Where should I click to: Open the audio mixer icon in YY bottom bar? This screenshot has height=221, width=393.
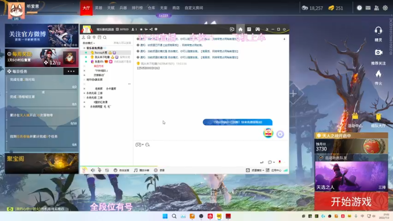point(107,170)
